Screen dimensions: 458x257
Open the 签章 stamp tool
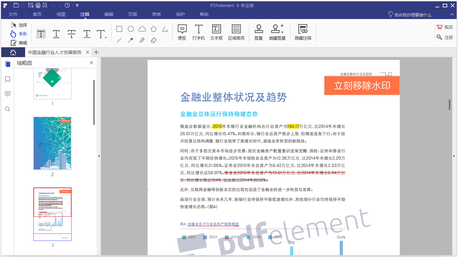pyautogui.click(x=259, y=33)
